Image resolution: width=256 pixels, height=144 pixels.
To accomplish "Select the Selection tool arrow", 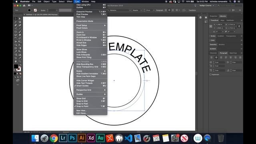I will click(x=16, y=18).
